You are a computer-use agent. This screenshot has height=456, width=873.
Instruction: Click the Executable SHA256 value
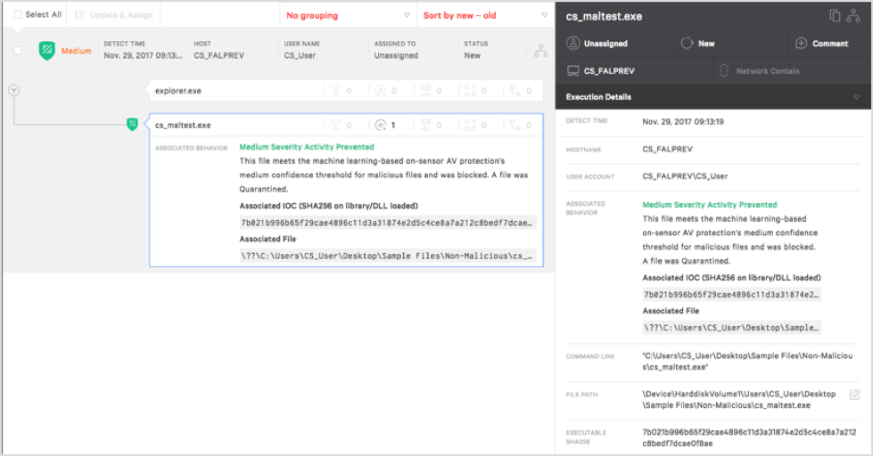pos(749,437)
